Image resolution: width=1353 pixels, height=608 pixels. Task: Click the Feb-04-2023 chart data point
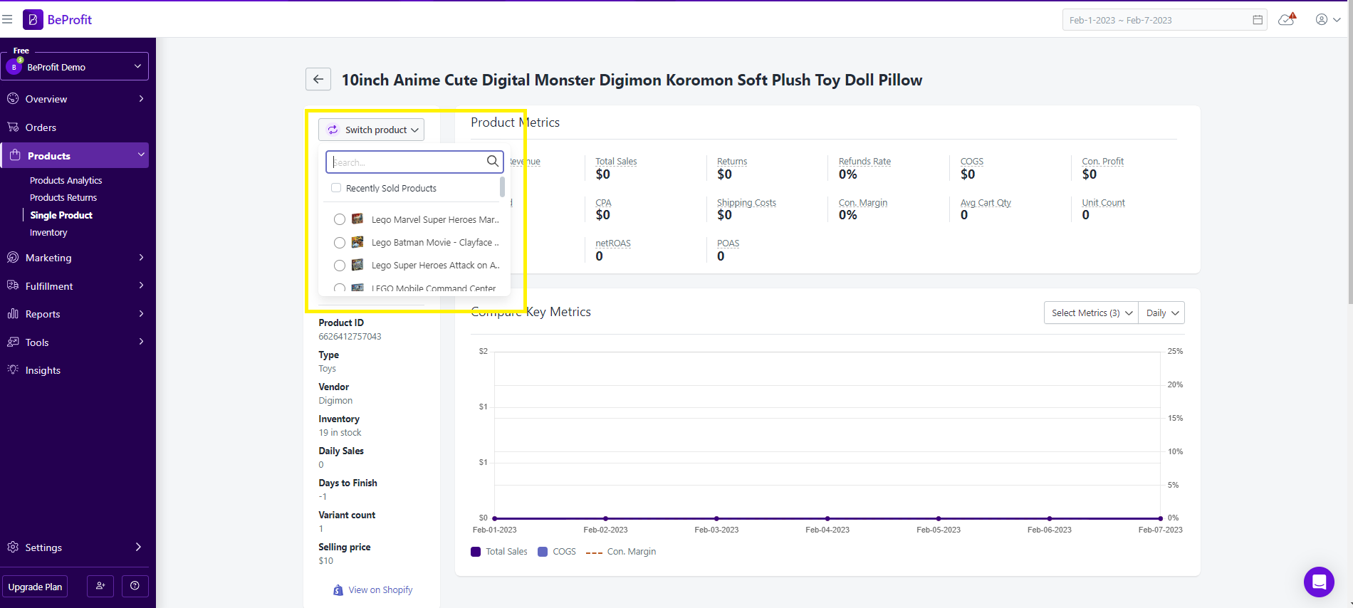click(827, 518)
